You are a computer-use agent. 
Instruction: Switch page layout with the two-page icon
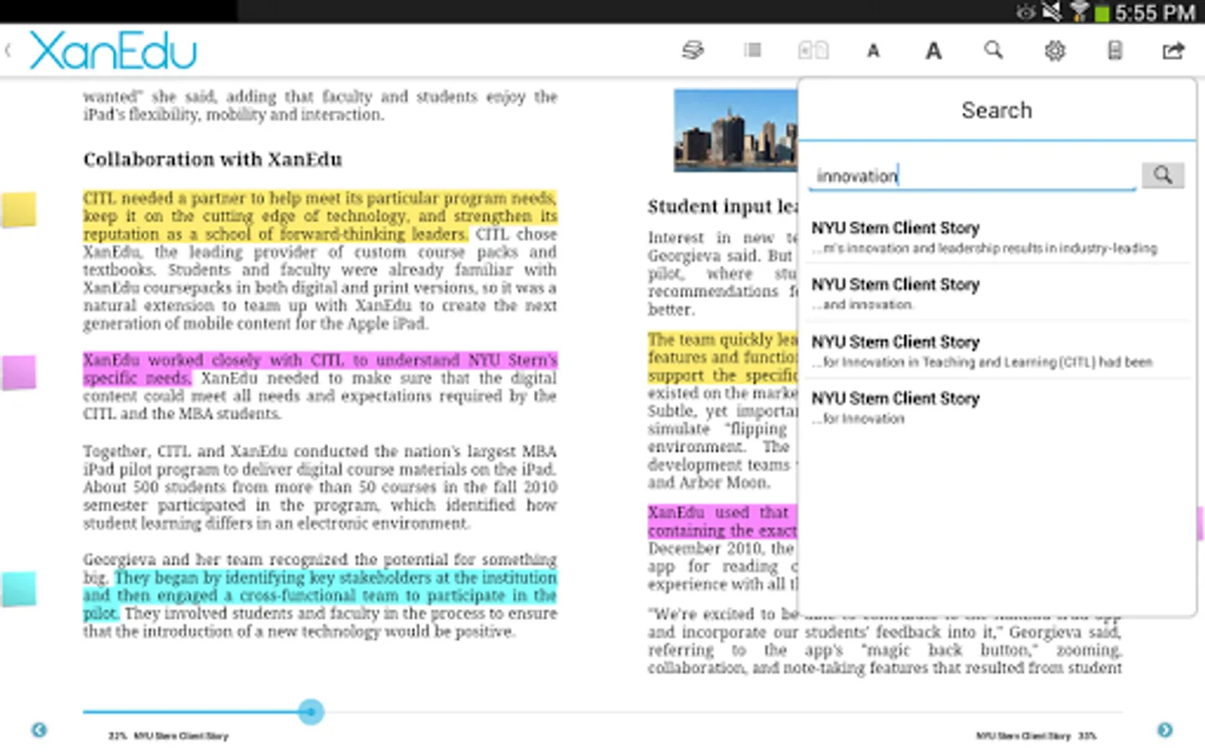(x=813, y=51)
